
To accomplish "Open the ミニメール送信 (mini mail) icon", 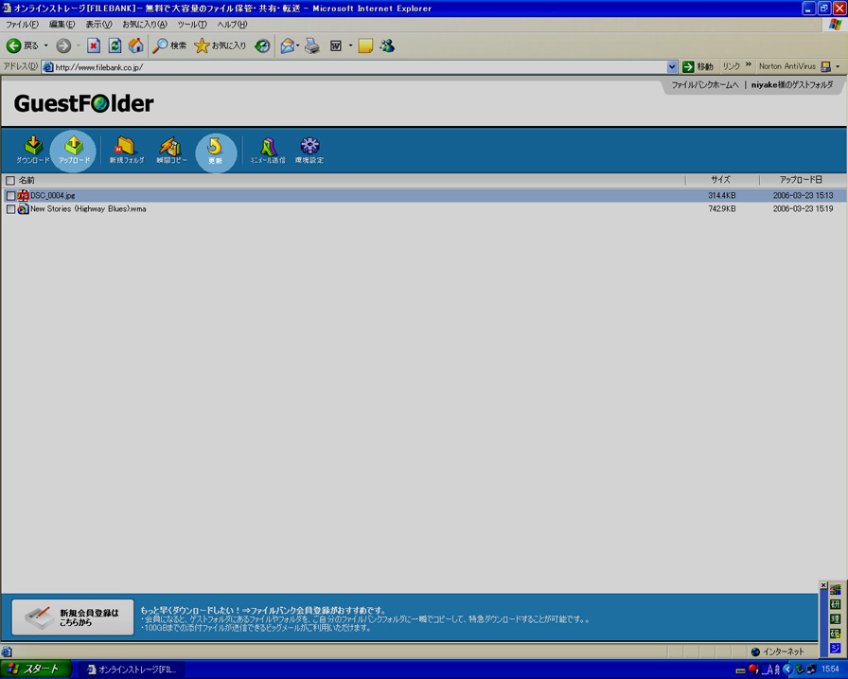I will pyautogui.click(x=268, y=150).
